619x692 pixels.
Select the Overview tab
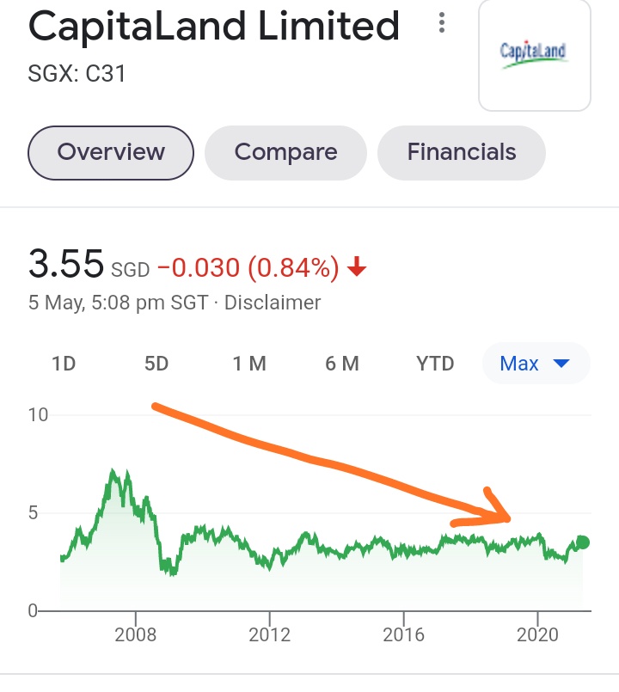[x=111, y=153]
